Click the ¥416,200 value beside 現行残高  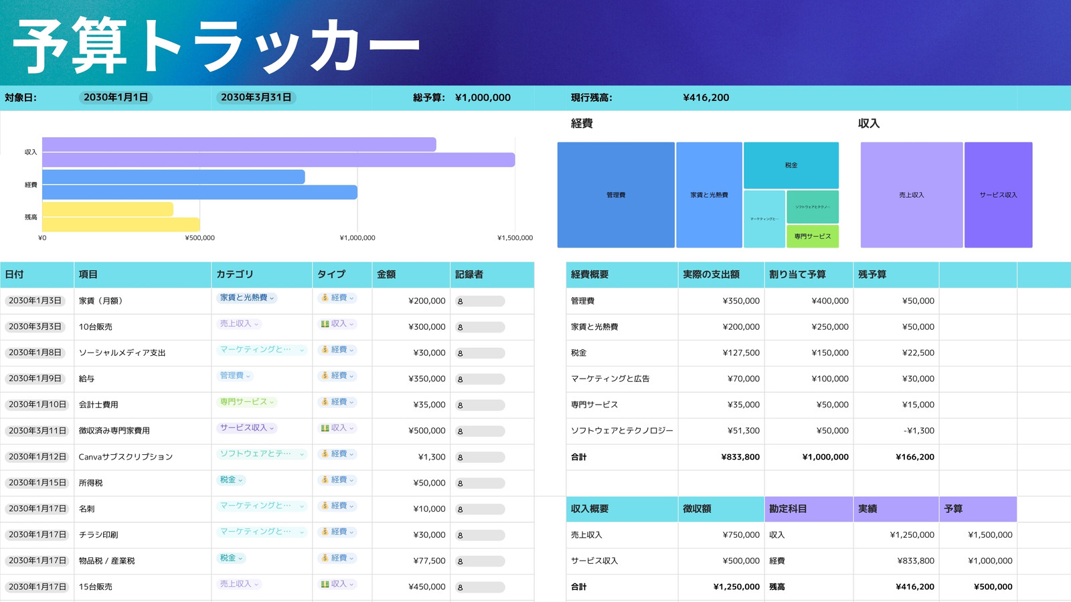coord(706,98)
